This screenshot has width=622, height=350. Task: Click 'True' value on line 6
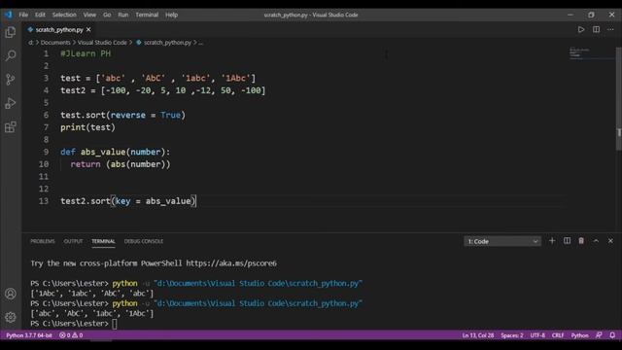(171, 115)
